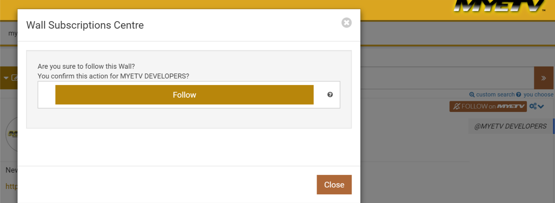
Task: Click the edit pencil icon on left bar
Action: (14, 78)
